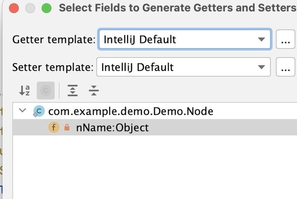Viewport: 297px width, 199px height.
Task: Toggle the show classes toolbar icon
Action: click(x=46, y=91)
